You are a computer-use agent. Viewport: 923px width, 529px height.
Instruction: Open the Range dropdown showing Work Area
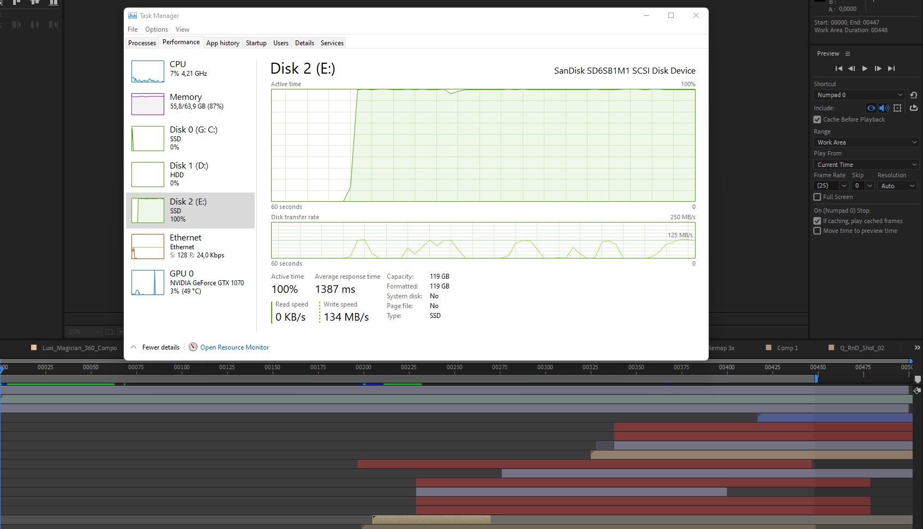[x=866, y=142]
